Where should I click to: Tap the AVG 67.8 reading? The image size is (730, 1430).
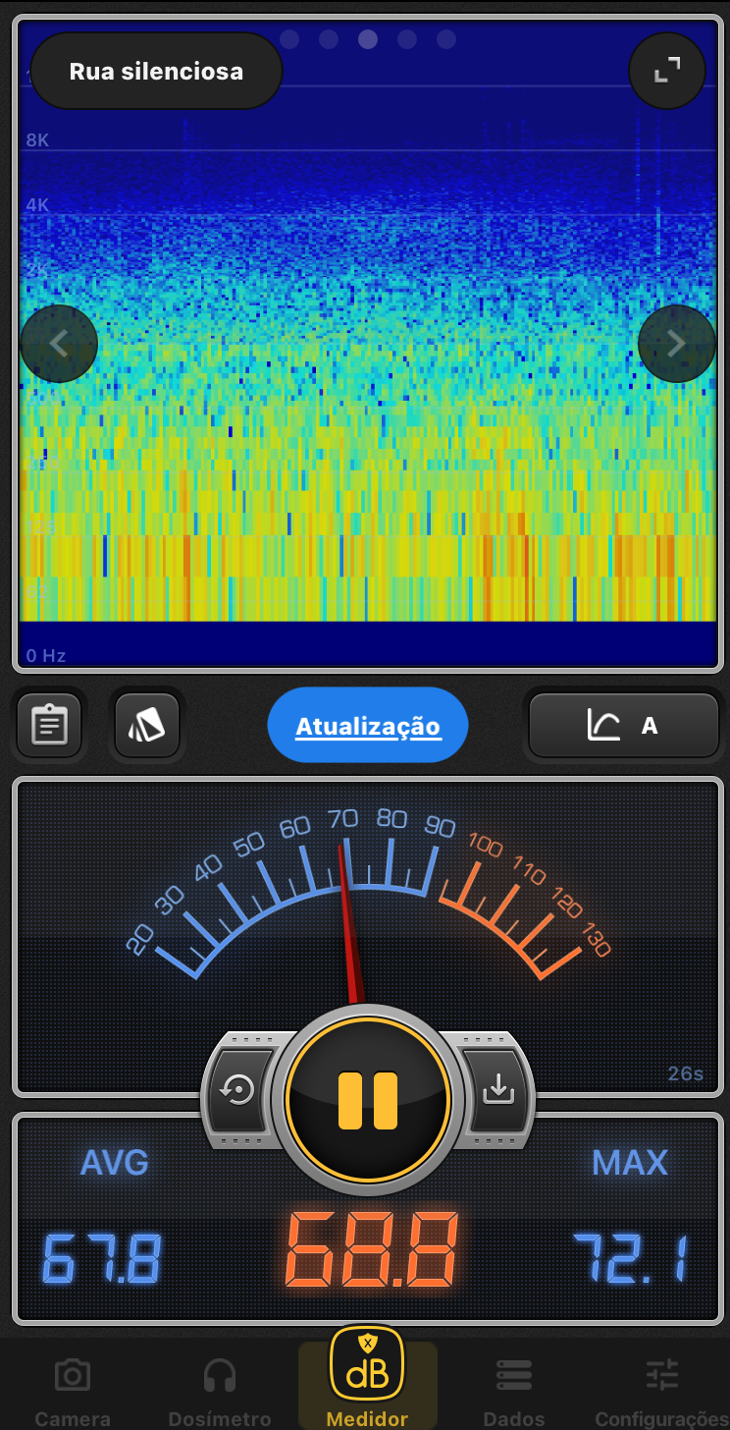click(x=103, y=1258)
